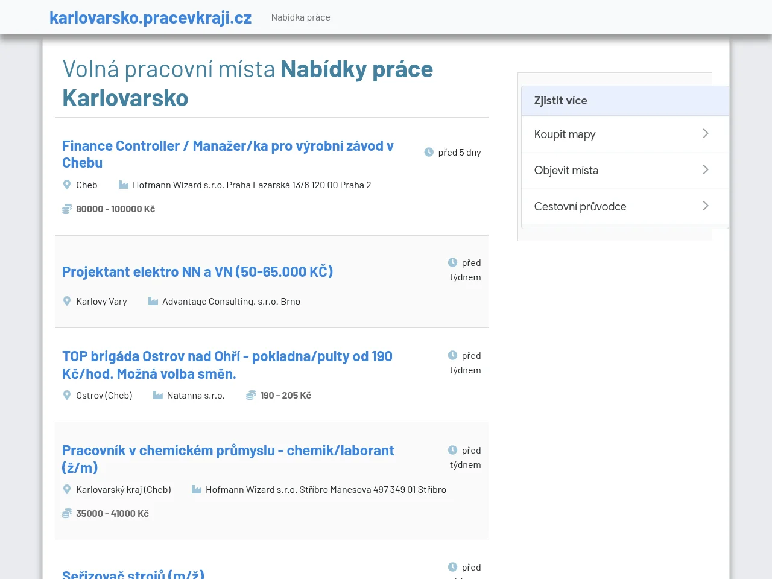Click salary text 190 - 205 Kč
Viewport: 772px width, 579px height.
click(286, 396)
